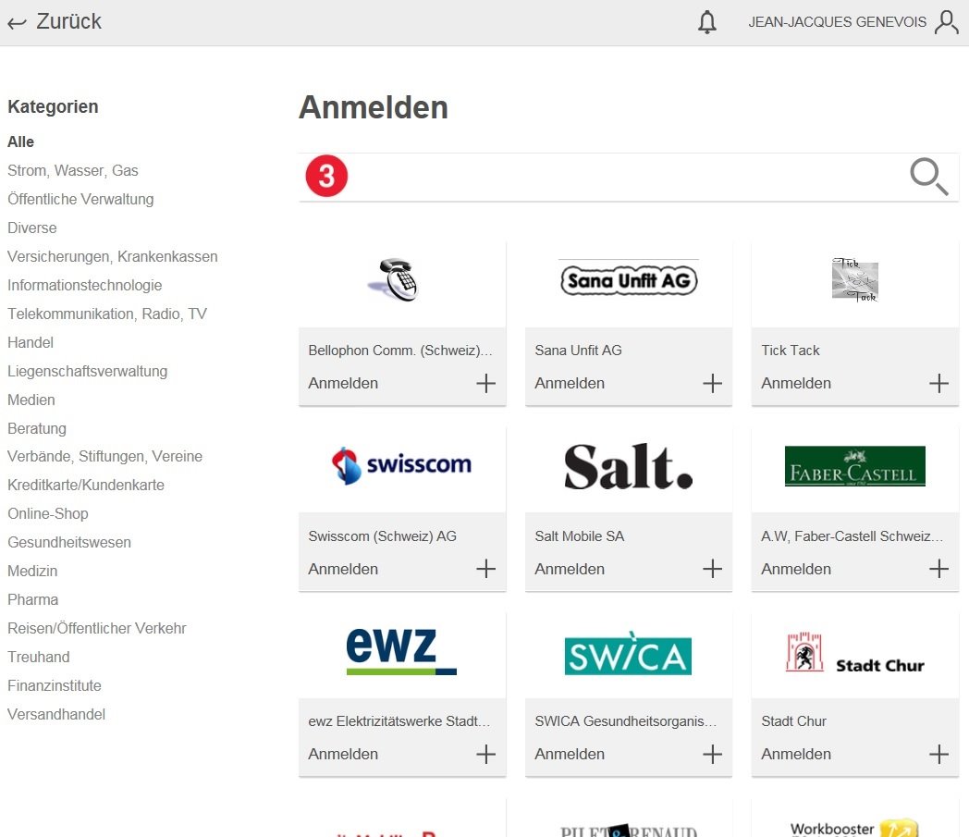The height and width of the screenshot is (837, 969).
Task: Click Anmelden text under ewz Elektrizitätswerke
Action: 343,754
